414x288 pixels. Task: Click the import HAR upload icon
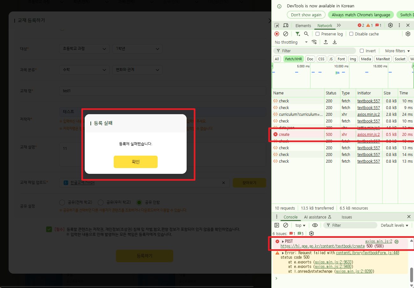(x=326, y=42)
